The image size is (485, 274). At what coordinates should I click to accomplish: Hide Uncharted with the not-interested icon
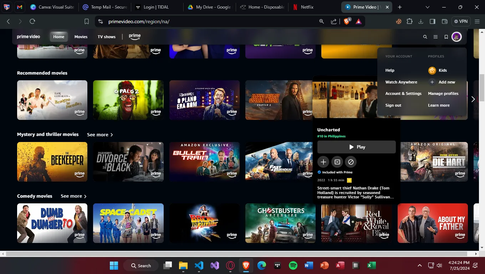[351, 162]
